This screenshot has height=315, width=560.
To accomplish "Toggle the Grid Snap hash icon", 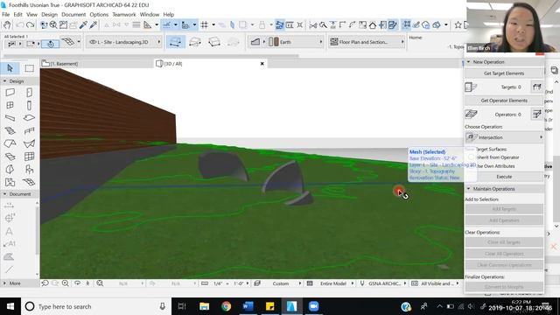I will 204,24.
